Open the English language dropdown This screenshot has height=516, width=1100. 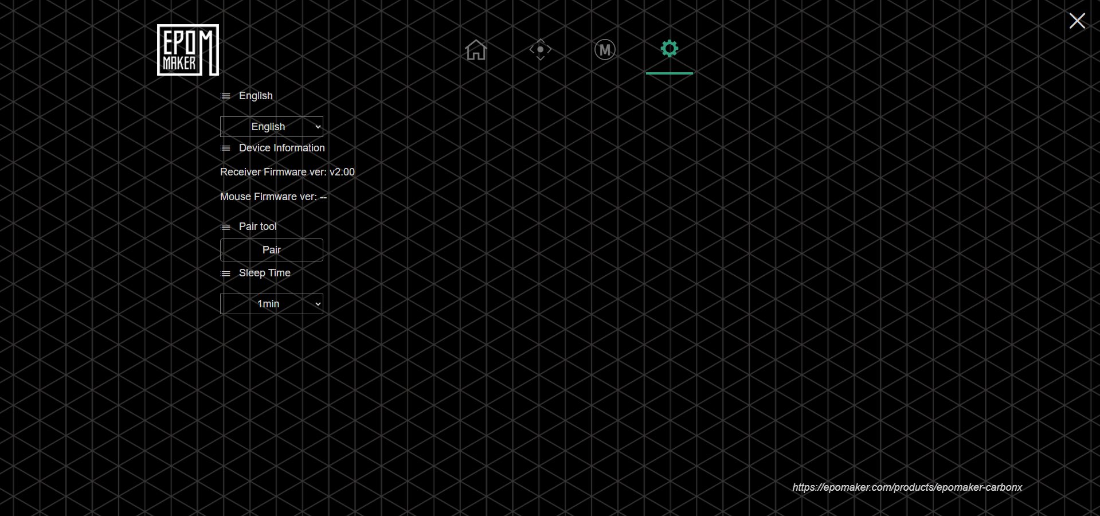[x=272, y=127]
